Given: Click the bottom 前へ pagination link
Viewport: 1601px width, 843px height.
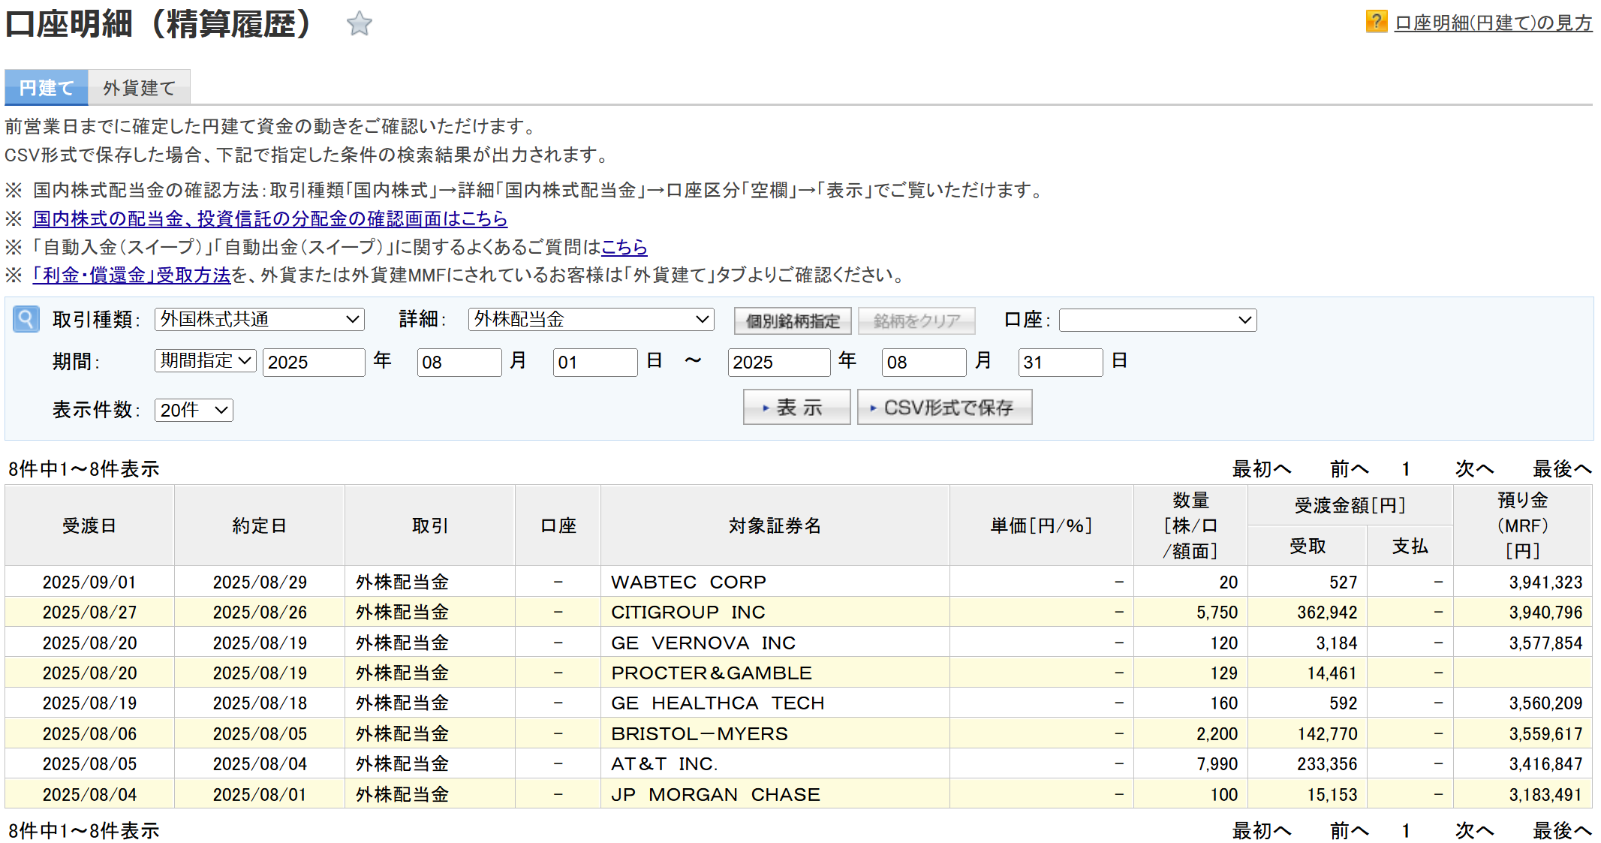Looking at the screenshot, I should click(x=1350, y=830).
